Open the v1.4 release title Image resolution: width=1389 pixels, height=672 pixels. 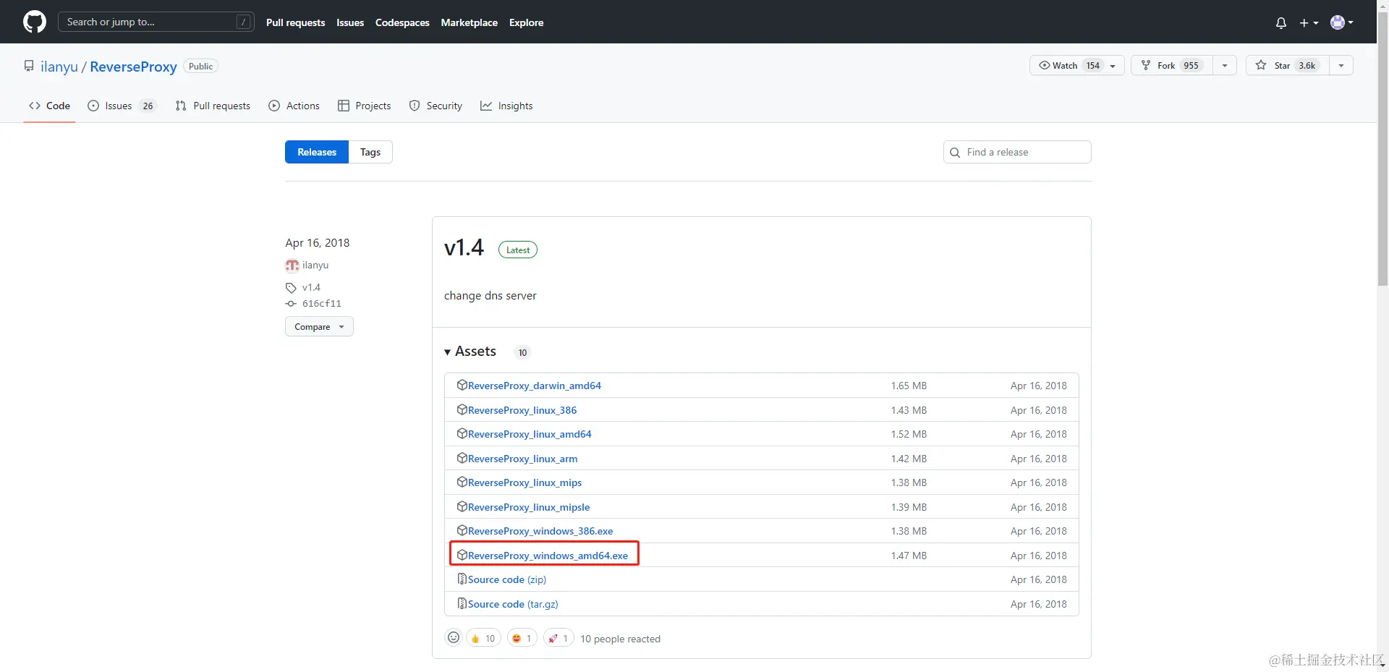coord(464,248)
